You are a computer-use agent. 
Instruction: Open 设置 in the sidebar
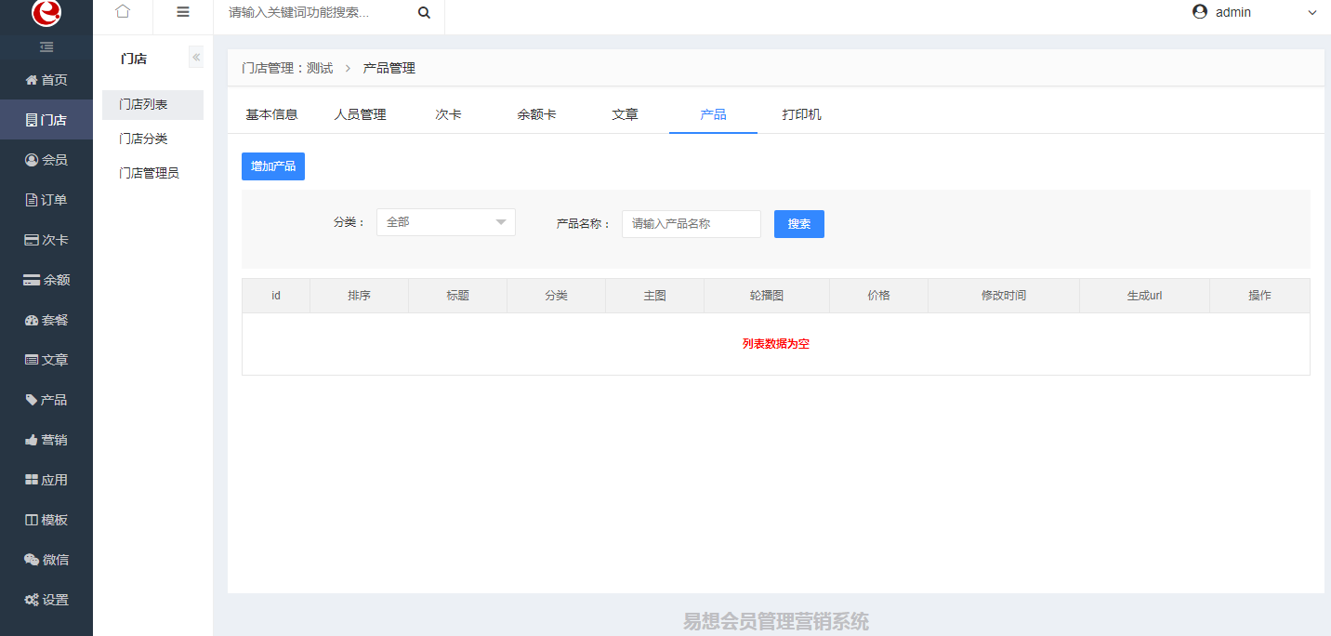(46, 600)
